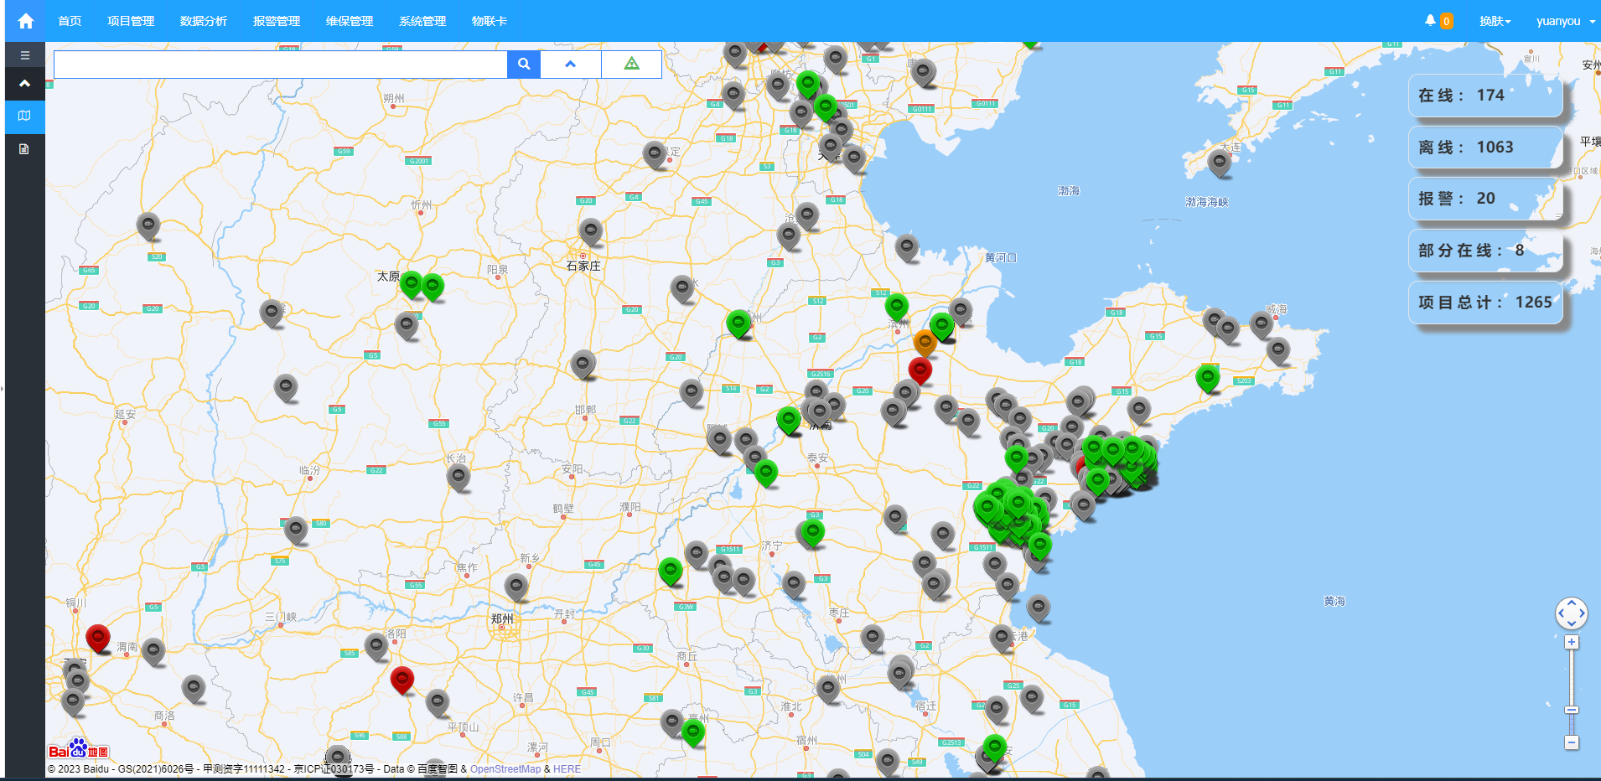Screen dimensions: 1601x781
Task: Focus the map search input field
Action: tap(281, 64)
